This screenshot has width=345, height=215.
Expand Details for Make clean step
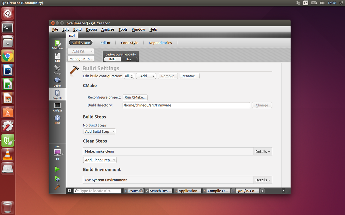coord(263,151)
